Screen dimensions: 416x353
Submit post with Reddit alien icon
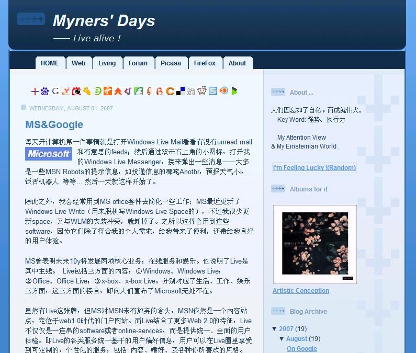tap(202, 90)
